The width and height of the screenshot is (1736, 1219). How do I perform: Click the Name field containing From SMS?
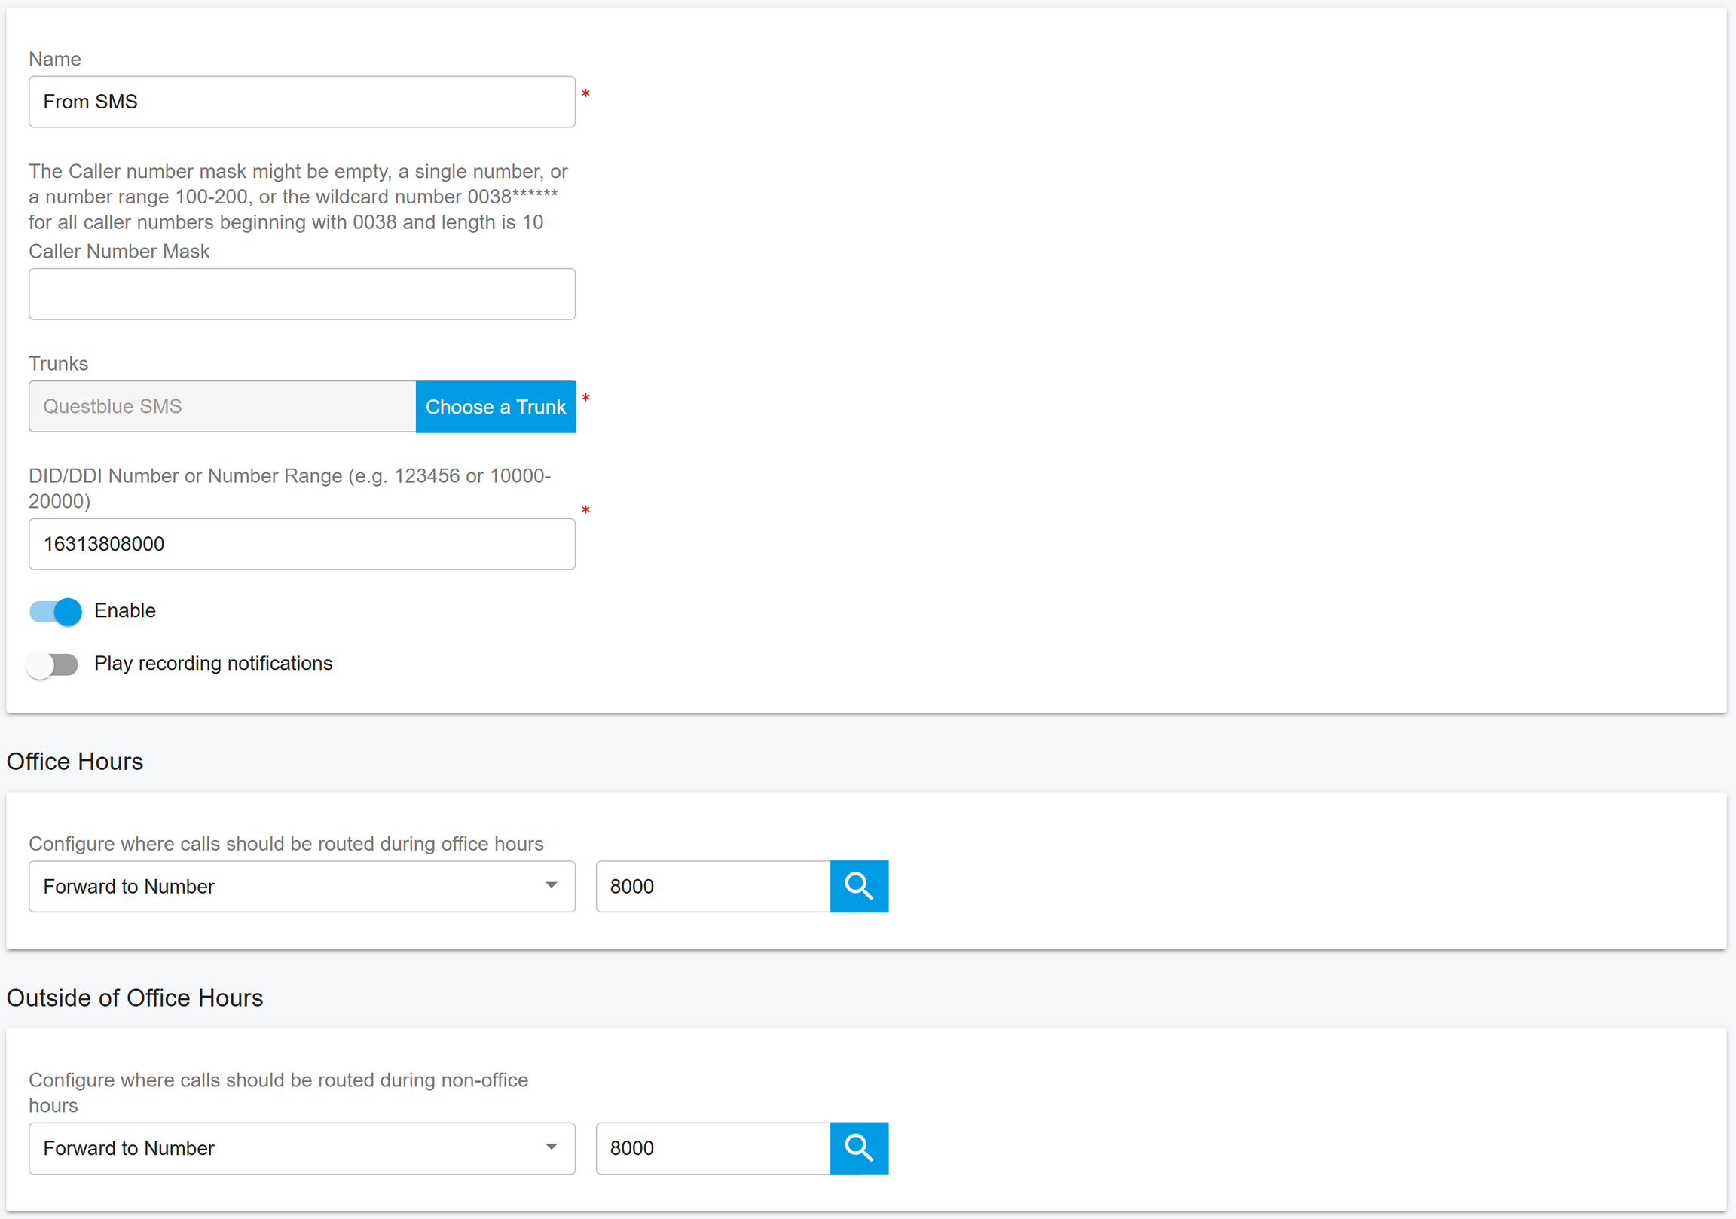click(301, 101)
